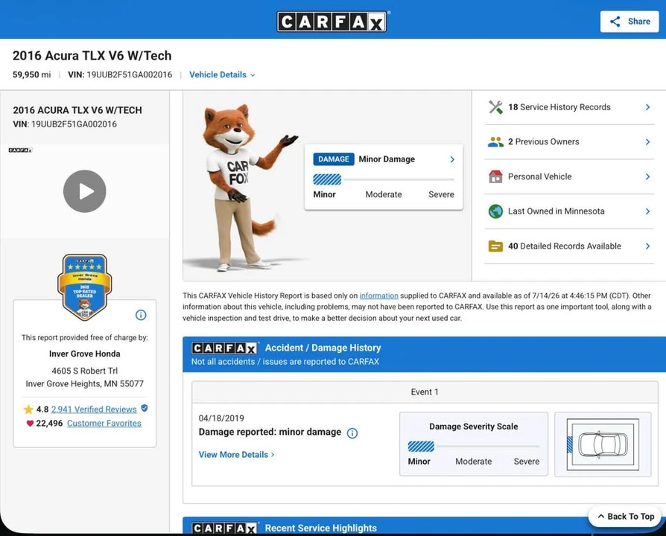Screen dimensions: 666x536
Task: Click the verified checkmark badge beside reviews
Action: [145, 408]
